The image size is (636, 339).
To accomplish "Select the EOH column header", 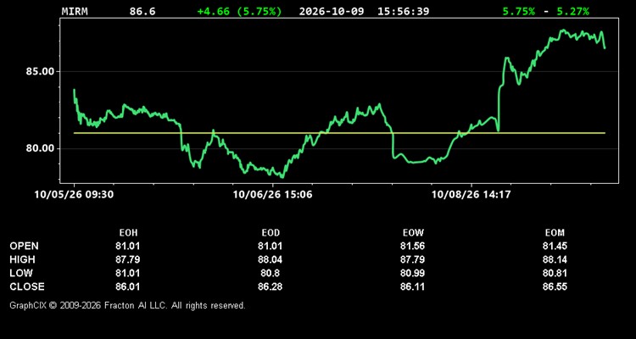I will click(x=128, y=233).
